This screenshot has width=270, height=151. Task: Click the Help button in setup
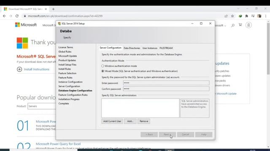pos(204,135)
